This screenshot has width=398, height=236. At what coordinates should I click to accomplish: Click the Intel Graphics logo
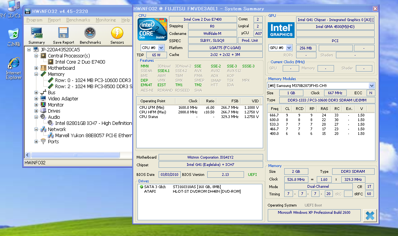pos(281,31)
